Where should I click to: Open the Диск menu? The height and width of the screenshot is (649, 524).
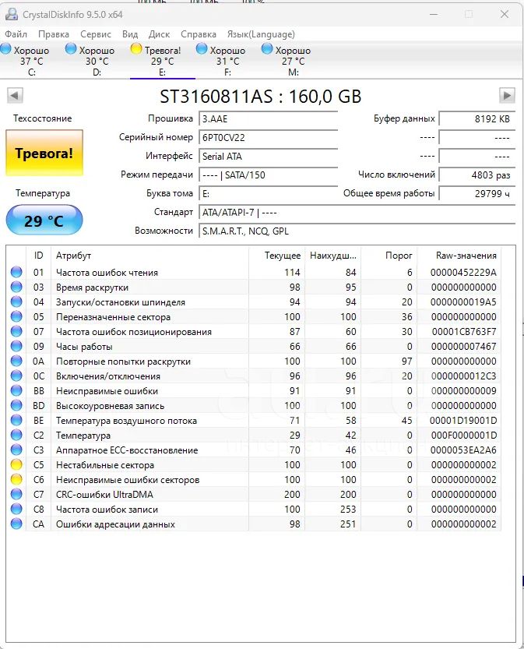[160, 34]
